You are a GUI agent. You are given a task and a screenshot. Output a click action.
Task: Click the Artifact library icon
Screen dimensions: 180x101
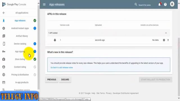pos(4,36)
